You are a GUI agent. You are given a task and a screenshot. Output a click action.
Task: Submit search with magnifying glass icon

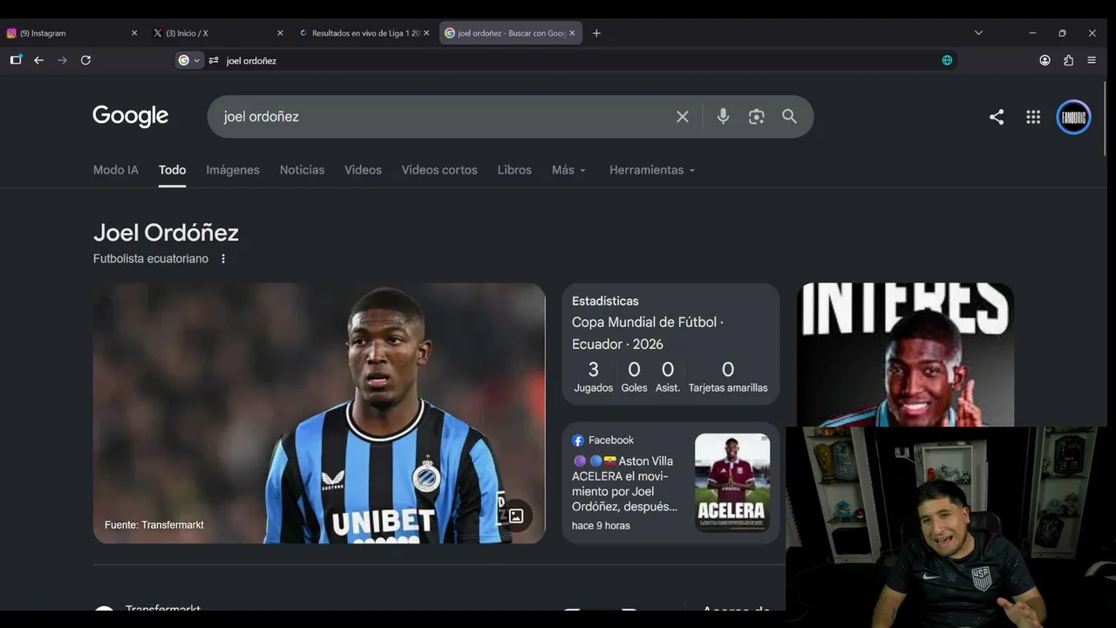[x=789, y=116]
